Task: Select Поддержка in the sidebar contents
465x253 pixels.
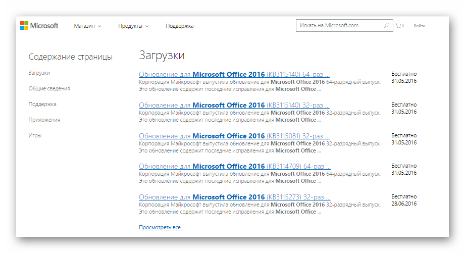Action: 42,104
